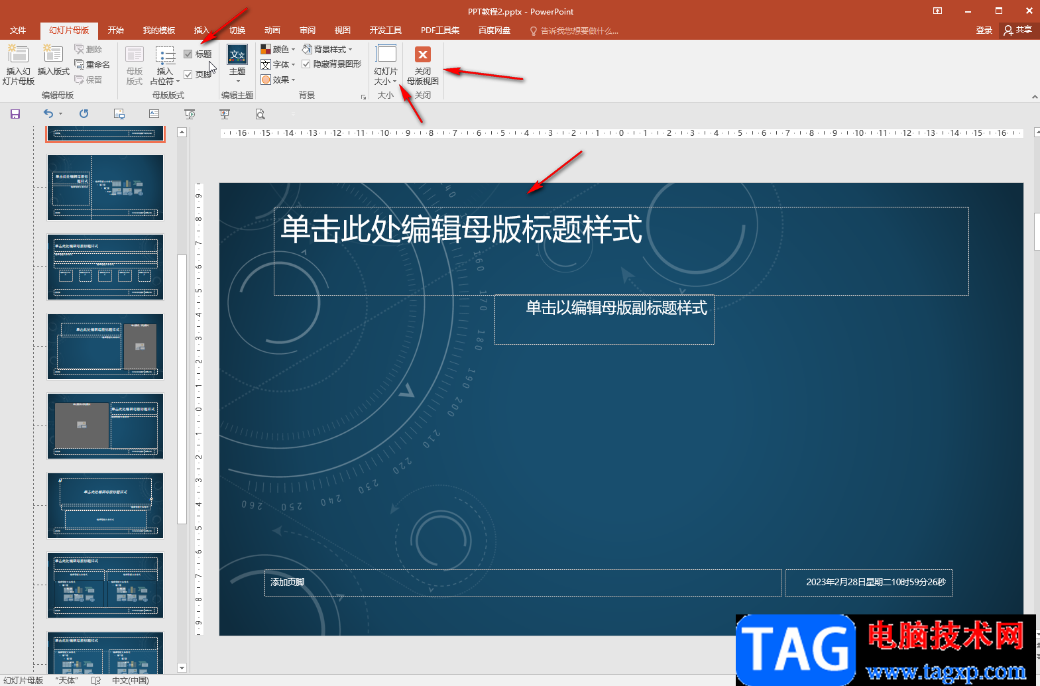Click the date placeholder 2023年2月28日

click(x=869, y=583)
